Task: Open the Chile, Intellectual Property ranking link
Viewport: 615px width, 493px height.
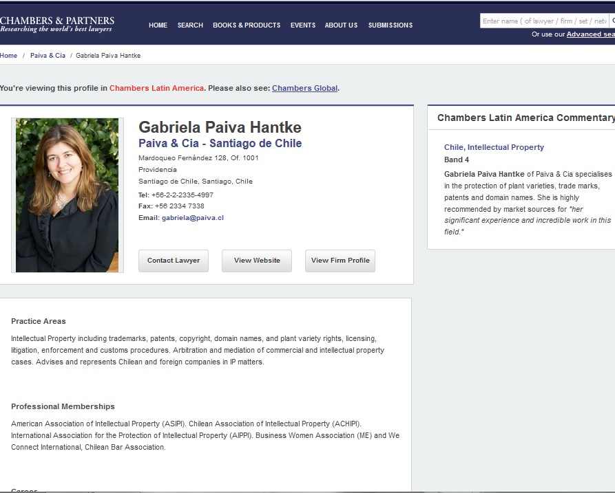Action: click(x=494, y=147)
